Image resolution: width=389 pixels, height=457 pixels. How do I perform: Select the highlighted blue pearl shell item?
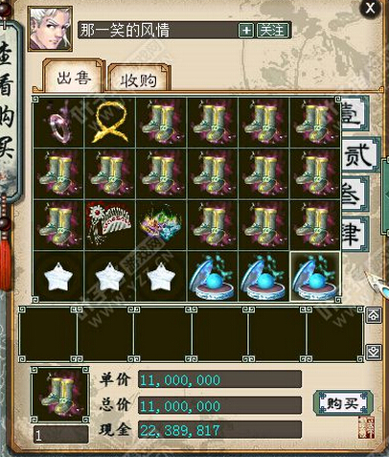point(315,277)
